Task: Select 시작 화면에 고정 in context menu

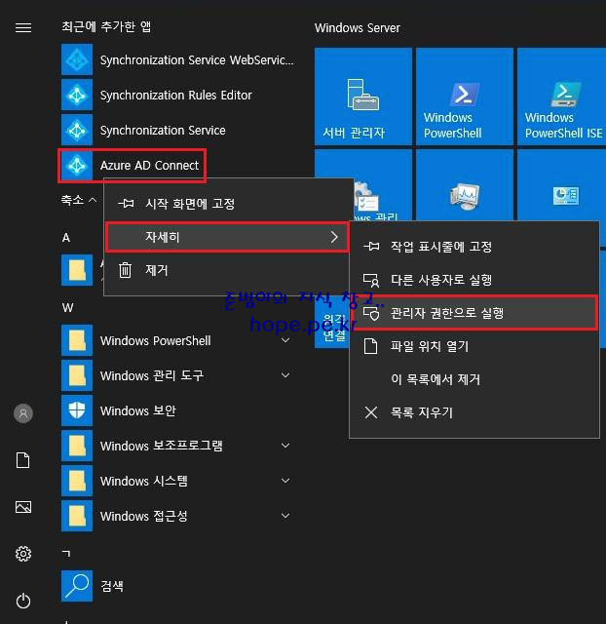Action: [x=229, y=204]
